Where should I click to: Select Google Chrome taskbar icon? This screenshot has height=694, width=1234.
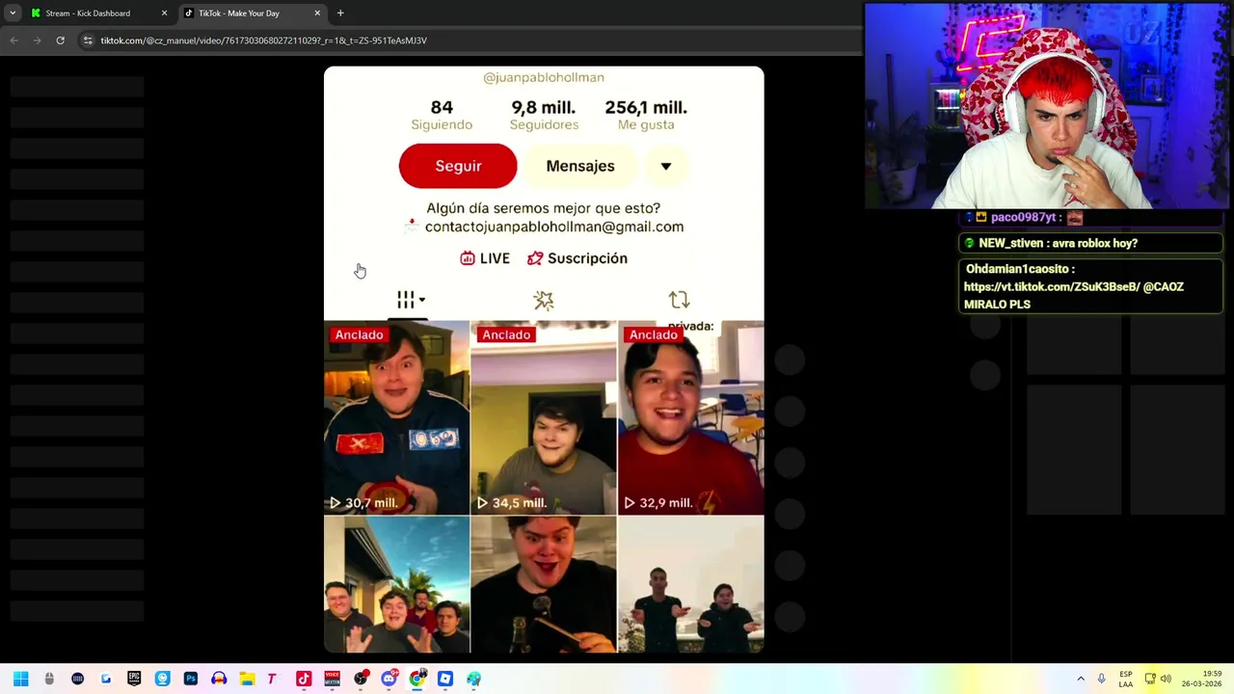click(x=416, y=679)
